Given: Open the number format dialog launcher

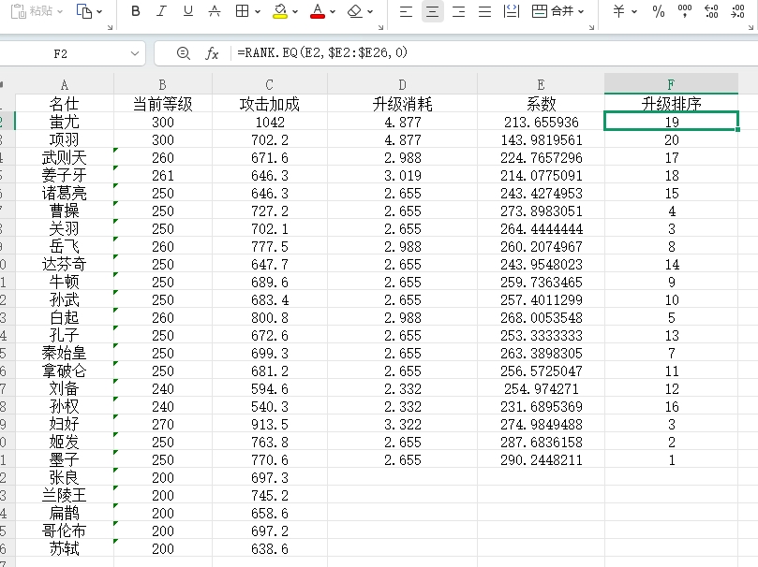Looking at the screenshot, I should [x=751, y=27].
